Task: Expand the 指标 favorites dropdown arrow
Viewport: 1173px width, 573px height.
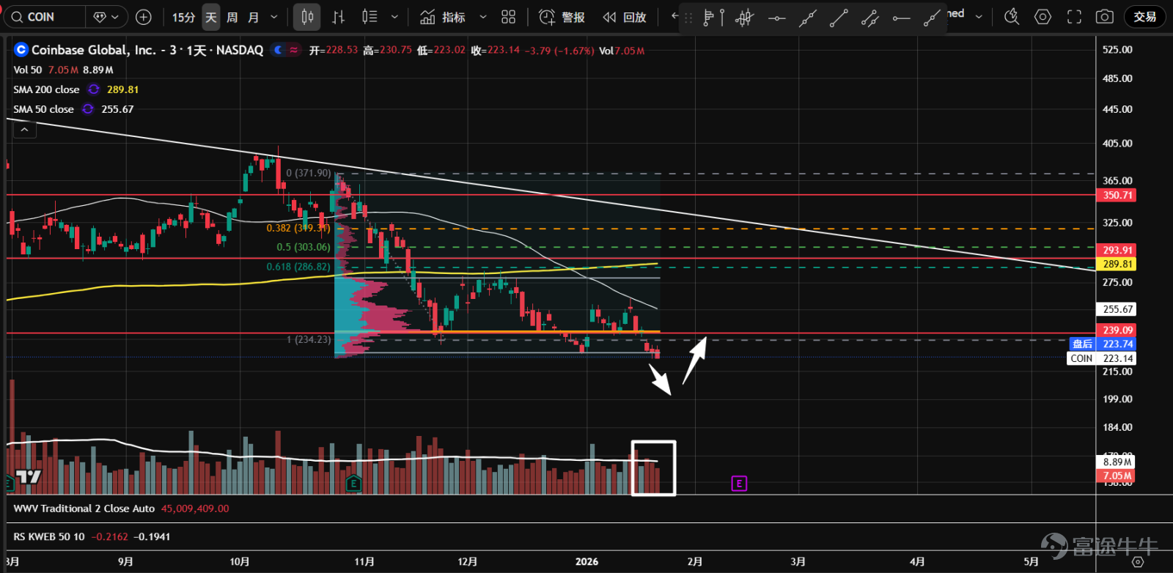Action: [482, 17]
